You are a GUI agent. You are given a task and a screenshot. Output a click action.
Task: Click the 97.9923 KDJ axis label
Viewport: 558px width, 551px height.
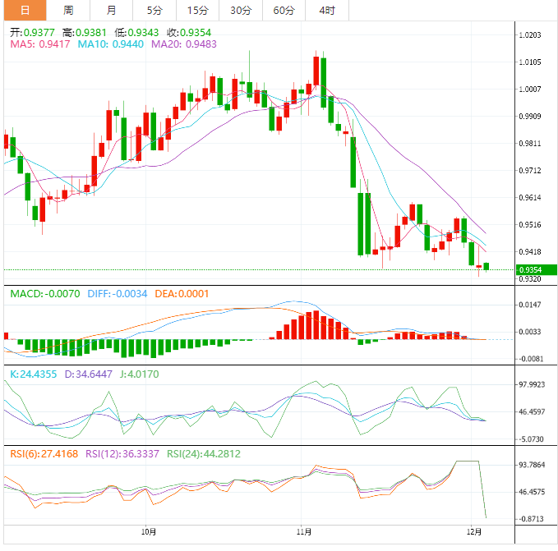pos(532,384)
